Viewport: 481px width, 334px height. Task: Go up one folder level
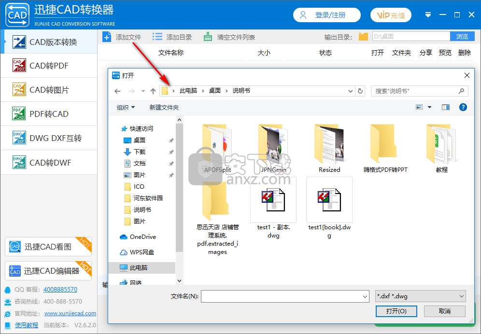[x=153, y=91]
